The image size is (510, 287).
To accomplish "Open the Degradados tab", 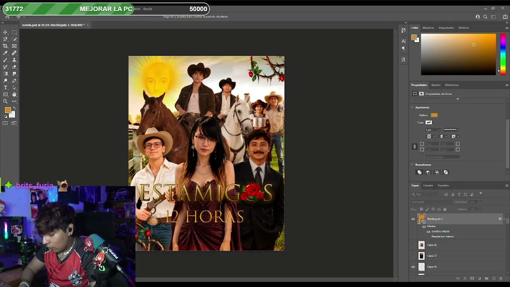I will 446,28.
